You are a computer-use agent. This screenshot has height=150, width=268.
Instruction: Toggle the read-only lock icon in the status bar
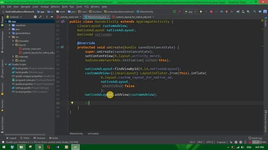coord(231,142)
